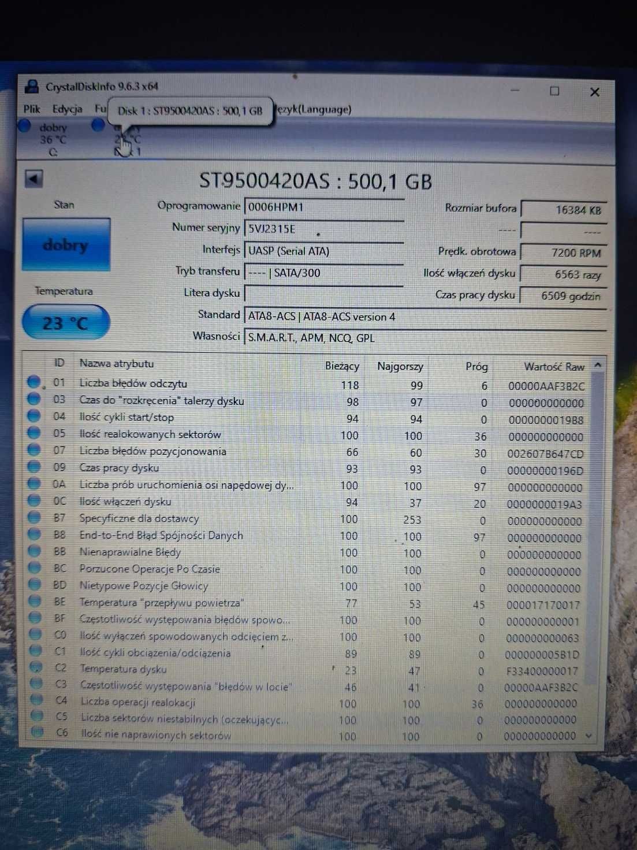The height and width of the screenshot is (850, 637).
Task: Click the dobry health status button
Action: (x=66, y=245)
